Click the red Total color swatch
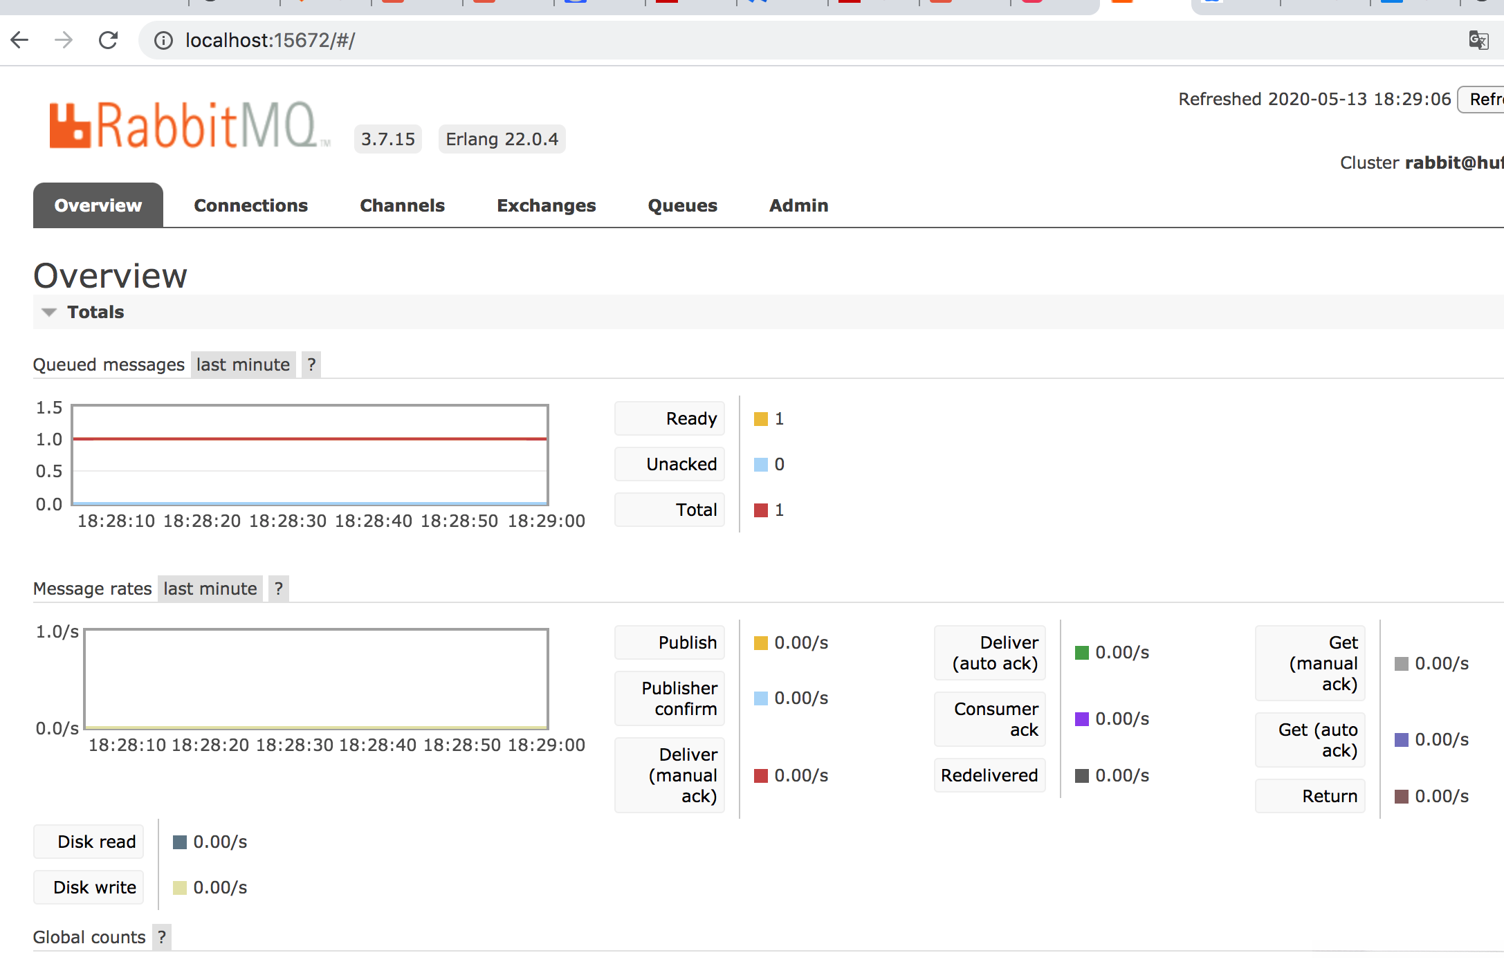Screen dimensions: 1504x964 click(761, 510)
